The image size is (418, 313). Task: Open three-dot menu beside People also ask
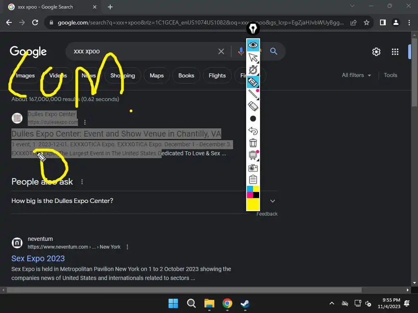click(x=82, y=182)
